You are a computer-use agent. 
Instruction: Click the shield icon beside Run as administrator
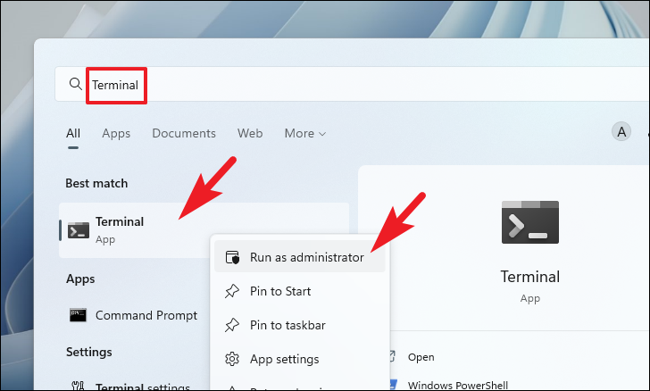click(x=232, y=257)
